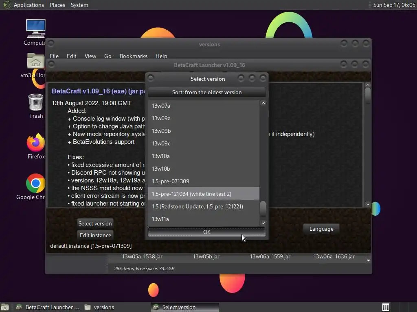Select file 13w06a-1559.jar in versions window

coord(270,257)
